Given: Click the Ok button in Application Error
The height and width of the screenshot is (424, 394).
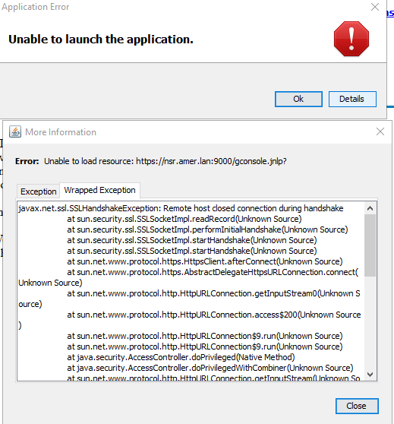Looking at the screenshot, I should (x=298, y=99).
